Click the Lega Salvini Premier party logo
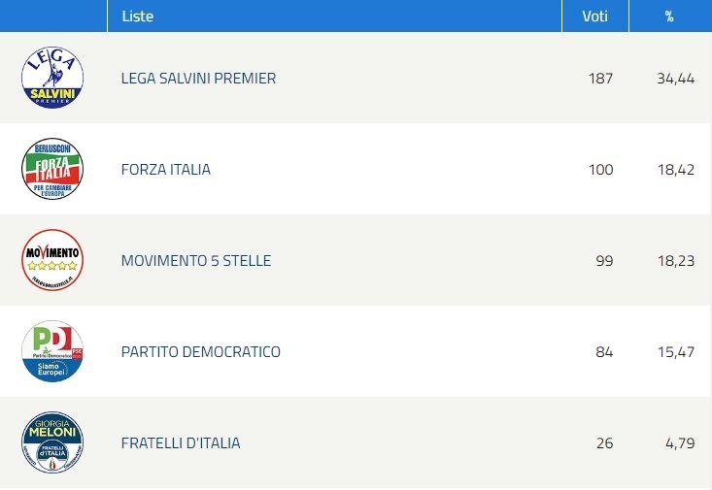This screenshot has height=490, width=712. pyautogui.click(x=52, y=78)
